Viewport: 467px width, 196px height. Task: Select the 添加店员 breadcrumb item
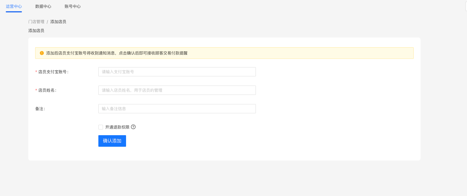coord(58,22)
